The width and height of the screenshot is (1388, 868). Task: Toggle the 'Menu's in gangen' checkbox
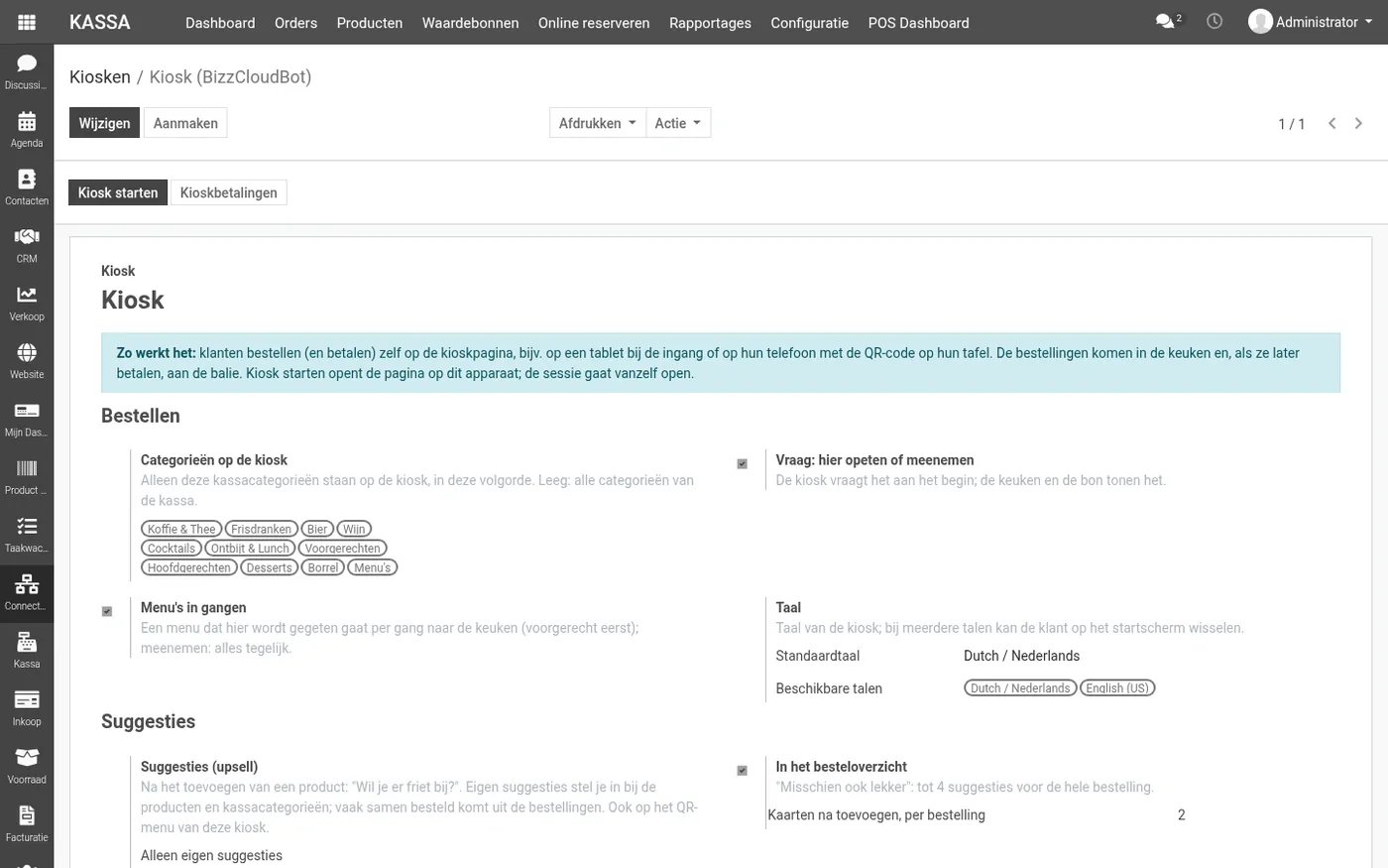click(x=107, y=611)
